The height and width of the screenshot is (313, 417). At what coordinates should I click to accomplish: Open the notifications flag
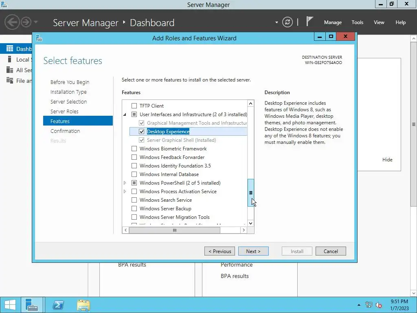[309, 22]
